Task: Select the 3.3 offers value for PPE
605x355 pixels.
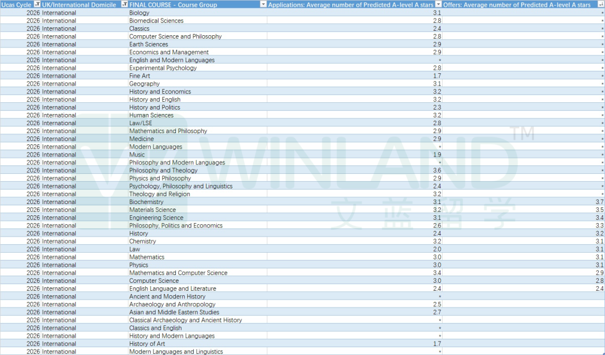Action: 599,226
